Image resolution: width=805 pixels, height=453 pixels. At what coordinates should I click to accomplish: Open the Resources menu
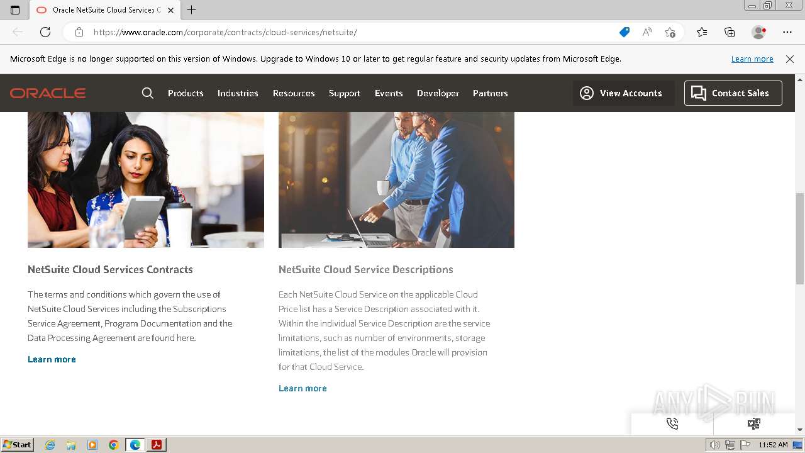(294, 93)
